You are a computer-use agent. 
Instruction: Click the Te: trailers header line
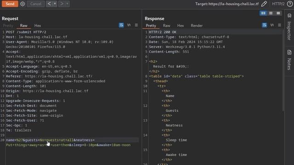click(18, 130)
